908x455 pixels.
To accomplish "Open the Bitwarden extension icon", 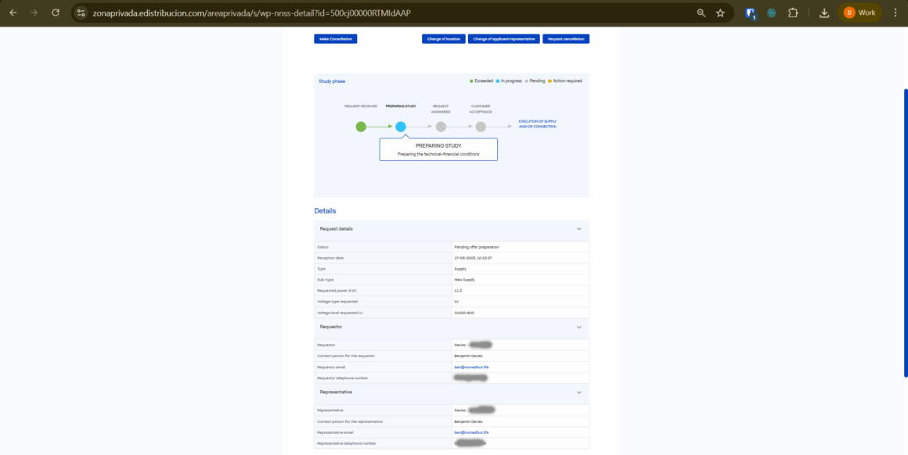I will 751,13.
